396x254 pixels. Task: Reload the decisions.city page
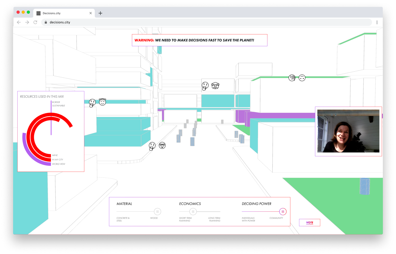click(35, 22)
